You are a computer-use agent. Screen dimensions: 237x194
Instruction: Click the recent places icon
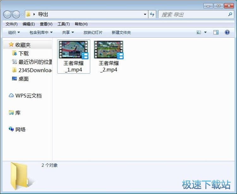tap(15, 62)
